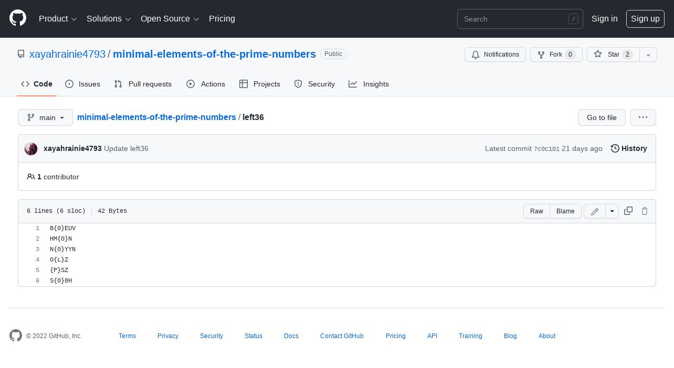Expand the star lists dropdown arrow
This screenshot has height=368, width=674.
pos(648,55)
